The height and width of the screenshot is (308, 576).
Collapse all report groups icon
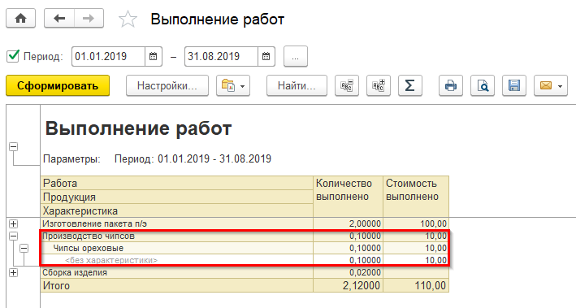pos(347,85)
